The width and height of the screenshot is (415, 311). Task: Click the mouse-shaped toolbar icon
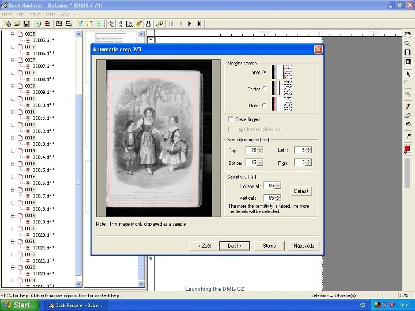click(148, 24)
